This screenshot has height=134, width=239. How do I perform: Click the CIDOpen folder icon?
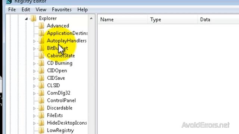(41, 70)
